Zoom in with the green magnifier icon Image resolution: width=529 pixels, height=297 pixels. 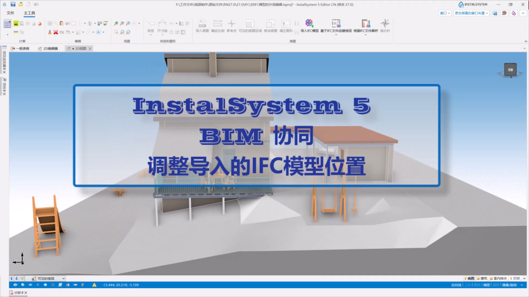coord(116,23)
